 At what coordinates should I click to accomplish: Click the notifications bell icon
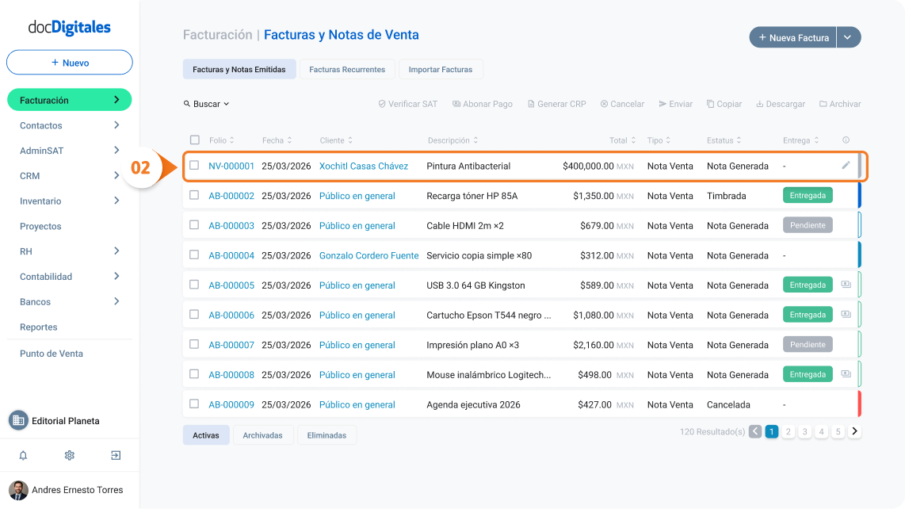(x=23, y=455)
